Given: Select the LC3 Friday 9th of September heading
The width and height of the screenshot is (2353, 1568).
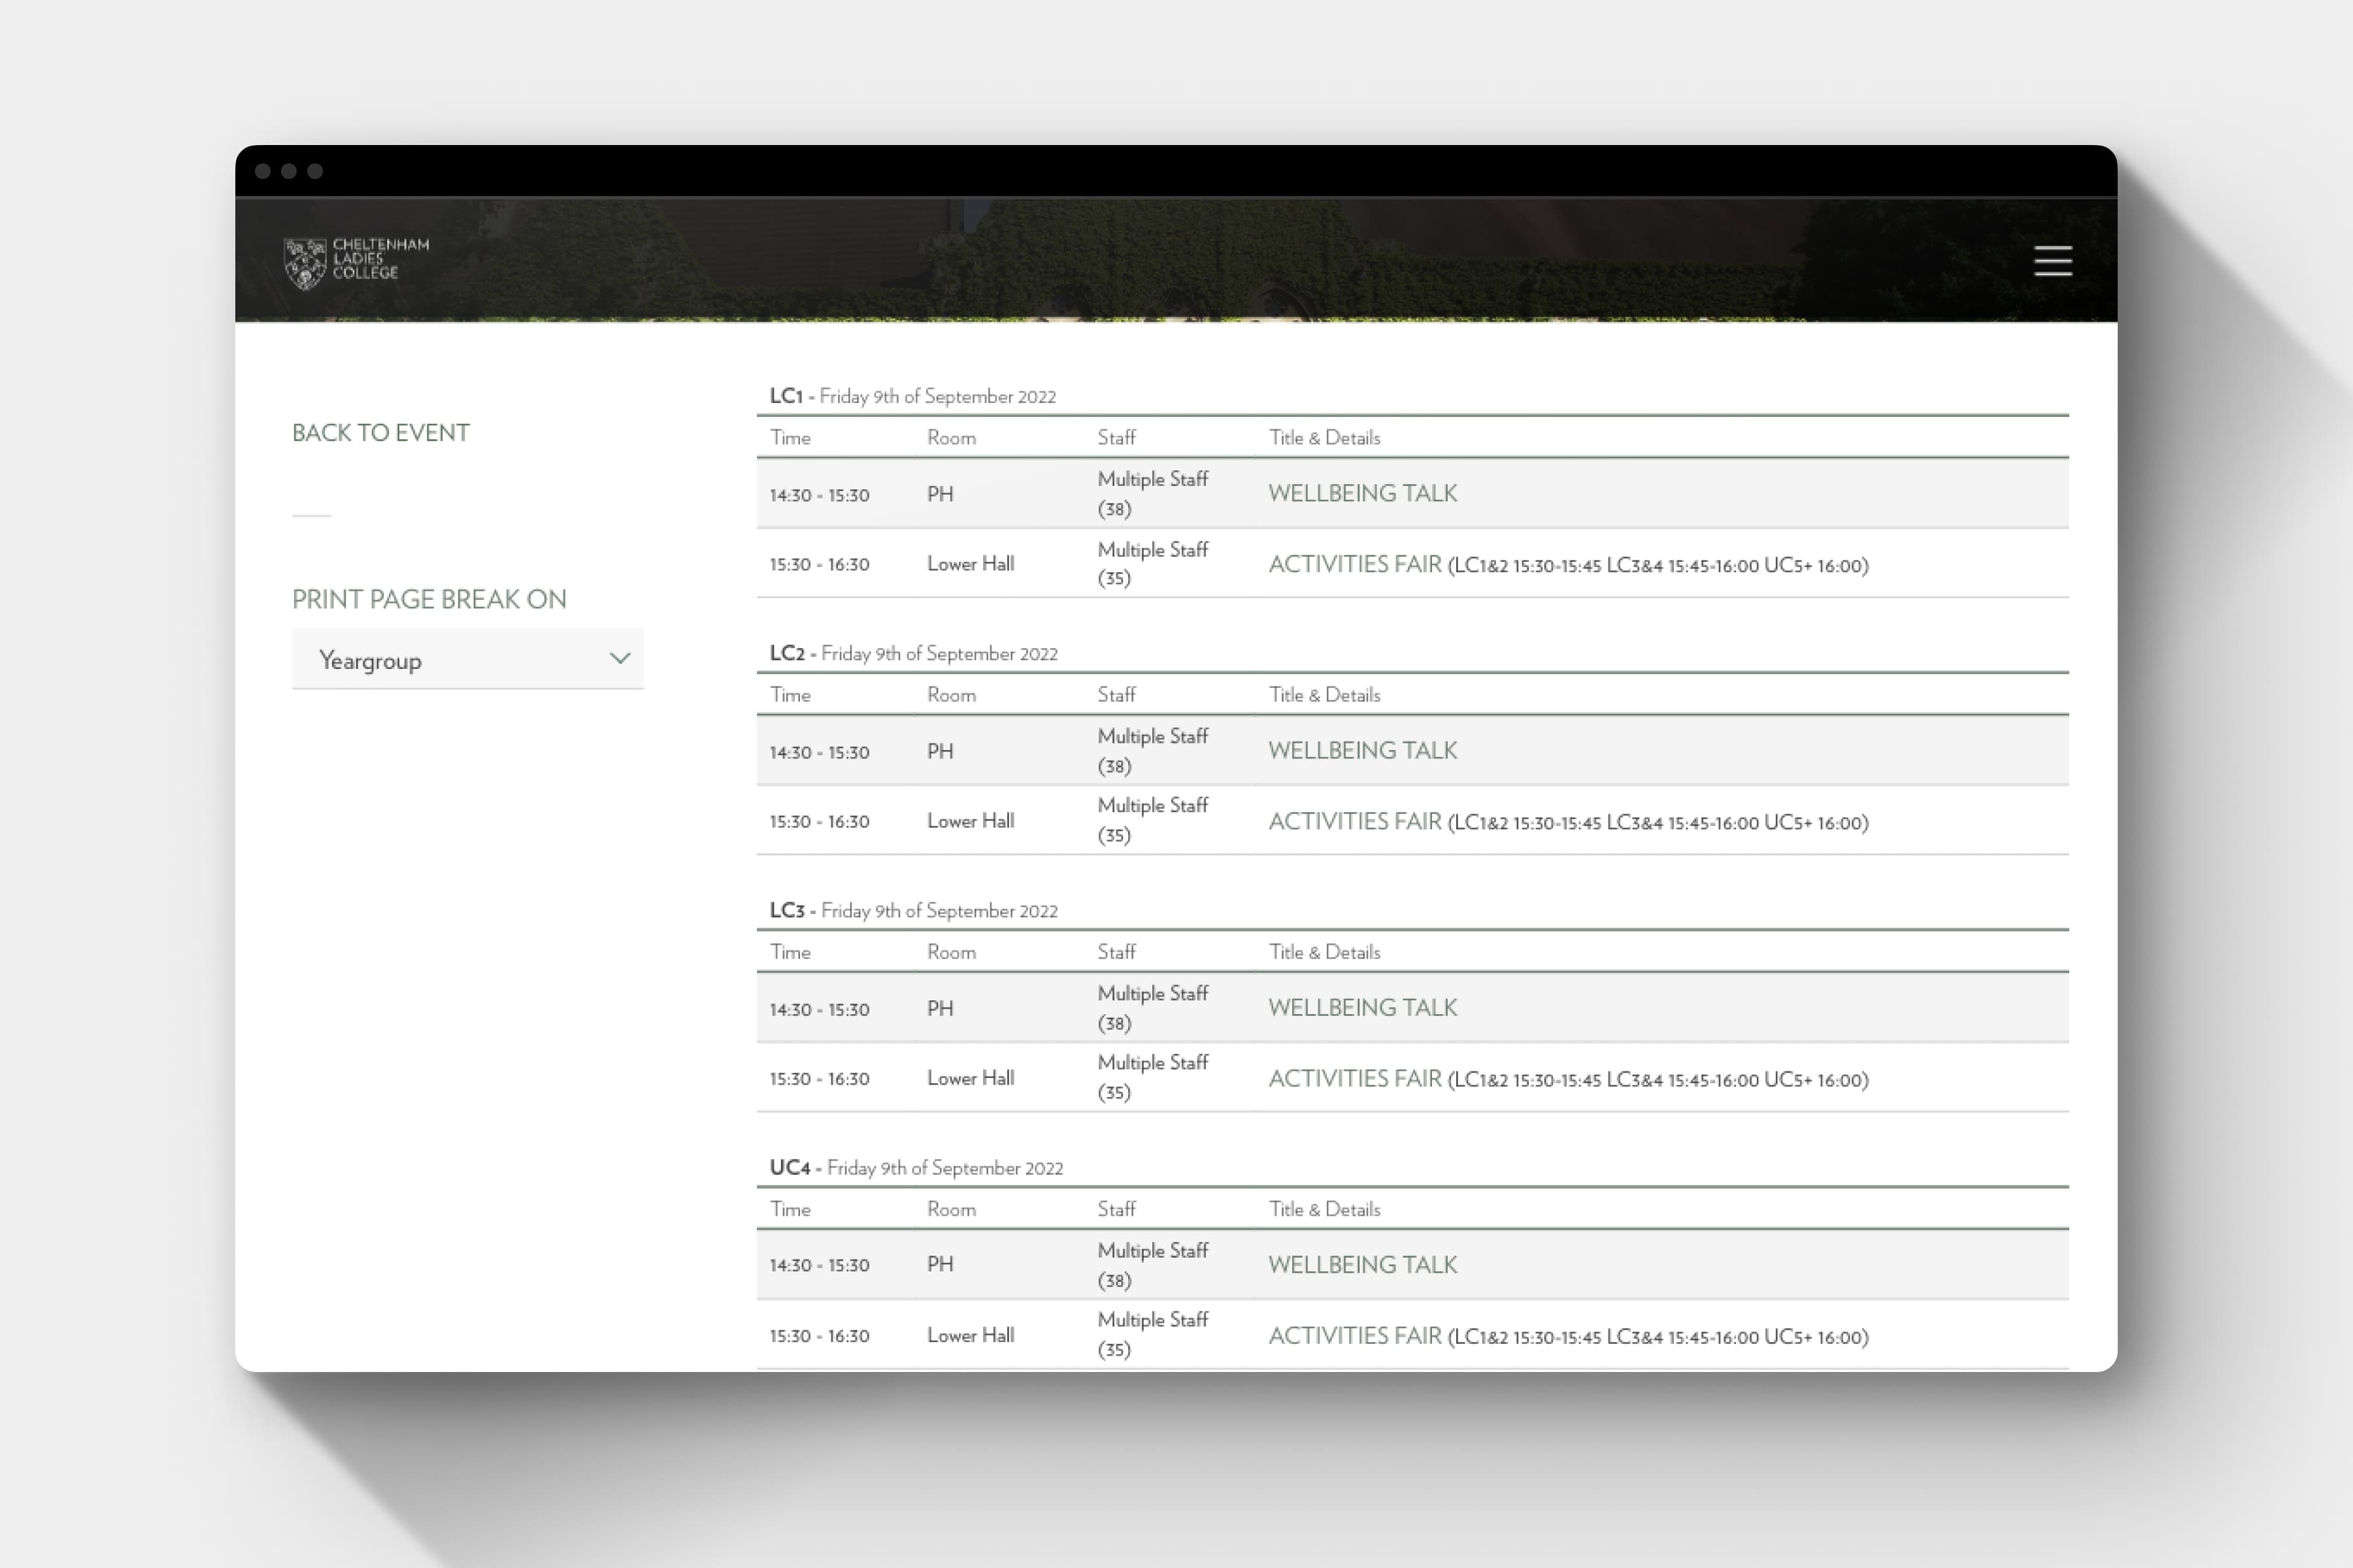Looking at the screenshot, I should (913, 910).
